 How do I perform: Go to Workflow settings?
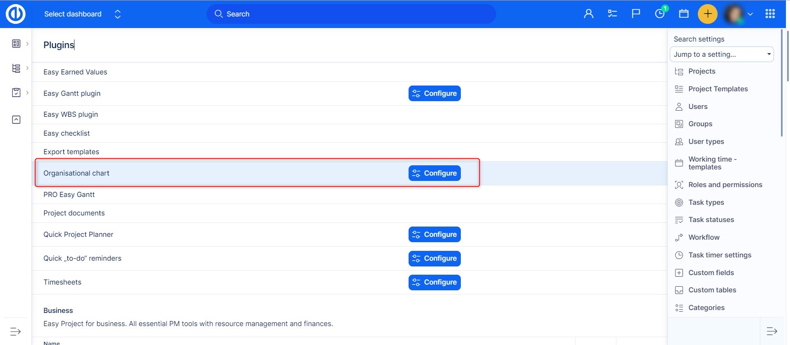[704, 237]
